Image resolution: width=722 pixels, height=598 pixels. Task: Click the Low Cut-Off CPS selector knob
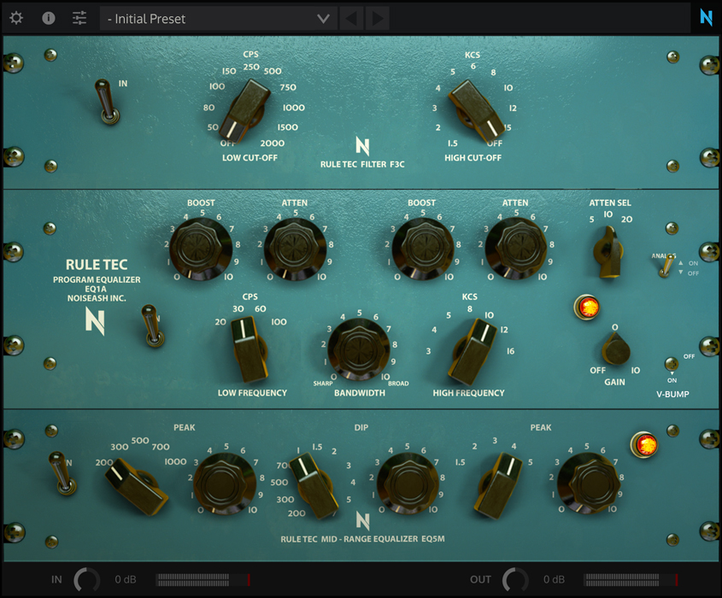(x=244, y=110)
